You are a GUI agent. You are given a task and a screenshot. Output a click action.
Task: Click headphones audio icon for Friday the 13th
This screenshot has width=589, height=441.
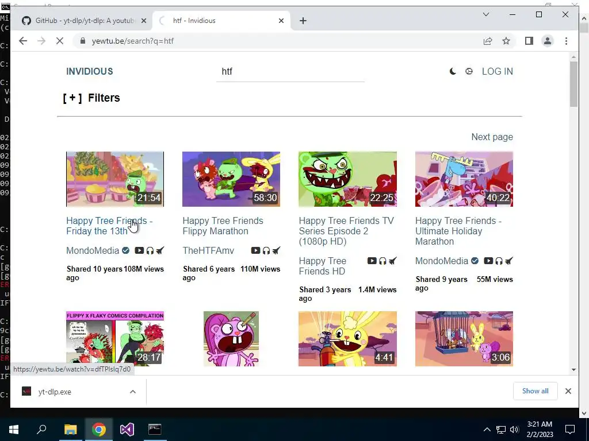coord(150,250)
